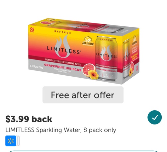Tap the "Free after offer" badge

(x=83, y=95)
